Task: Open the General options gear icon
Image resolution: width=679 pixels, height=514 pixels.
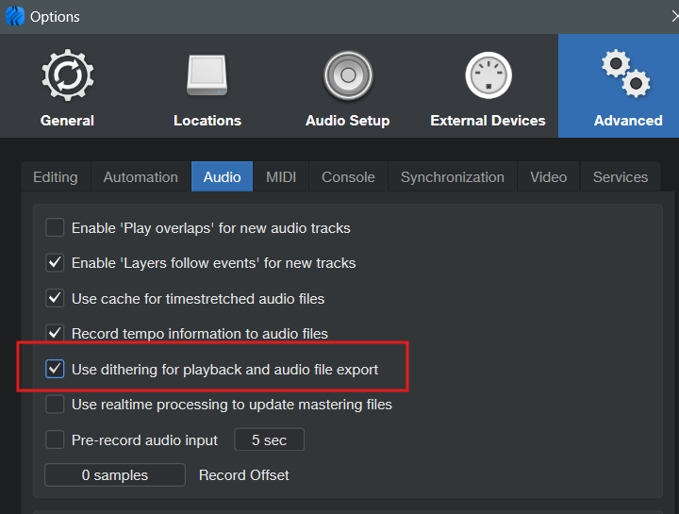Action: click(x=67, y=77)
